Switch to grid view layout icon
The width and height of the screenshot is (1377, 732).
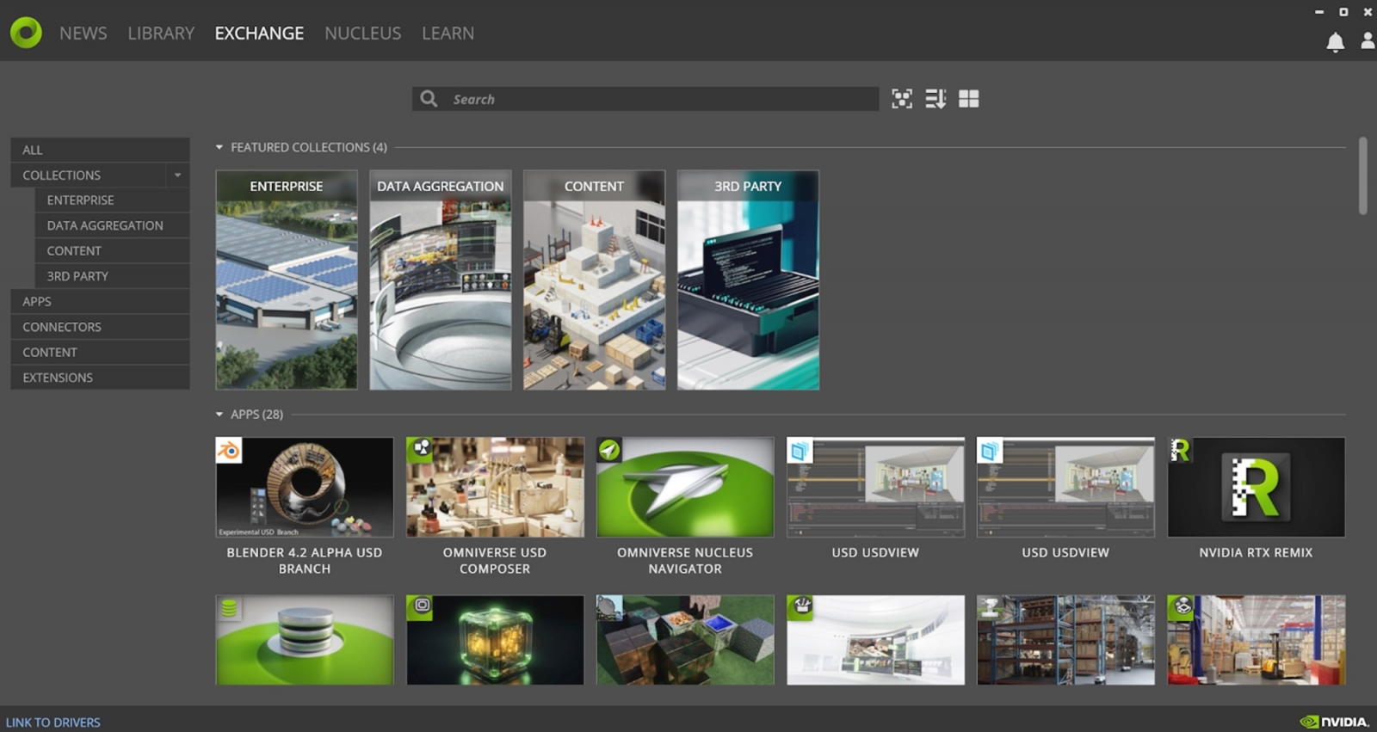click(968, 99)
